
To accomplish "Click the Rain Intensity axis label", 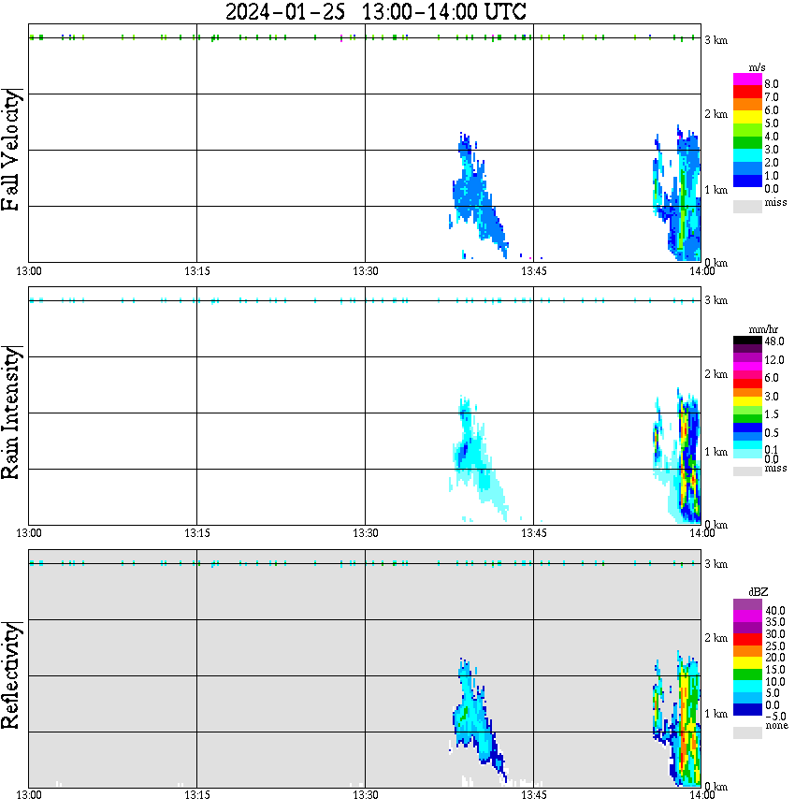I will click(x=10, y=413).
